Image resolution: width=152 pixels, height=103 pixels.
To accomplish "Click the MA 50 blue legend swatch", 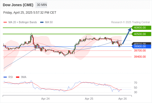I will coord(42,22).
